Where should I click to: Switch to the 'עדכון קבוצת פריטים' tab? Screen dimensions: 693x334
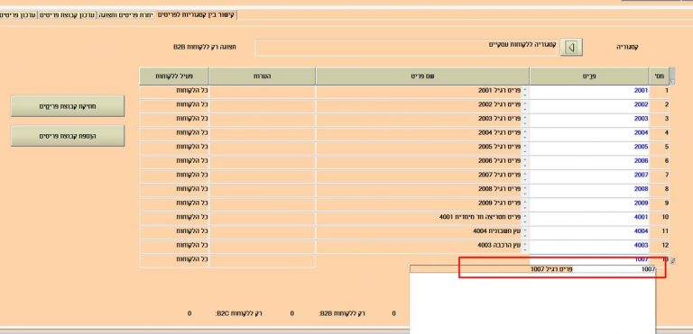point(67,15)
